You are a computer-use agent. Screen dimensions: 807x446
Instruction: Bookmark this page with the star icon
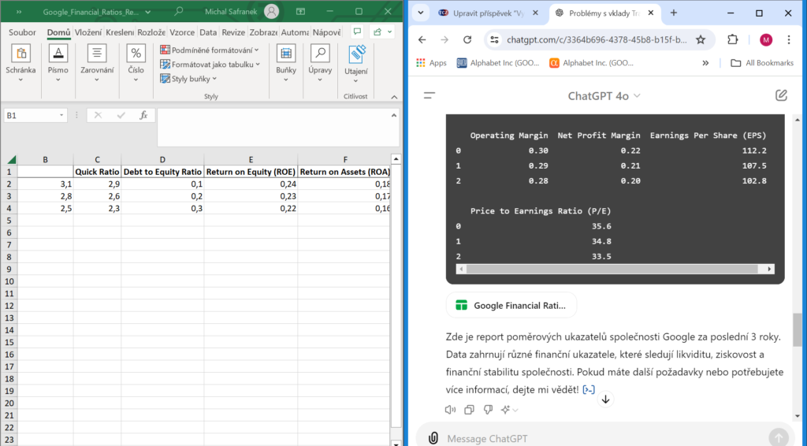point(701,39)
